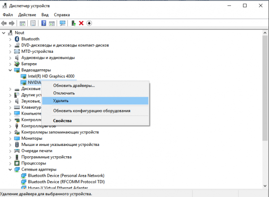This screenshot has width=269, height=197.
Task: Click the Bluetooth category icon
Action: coord(17,39)
